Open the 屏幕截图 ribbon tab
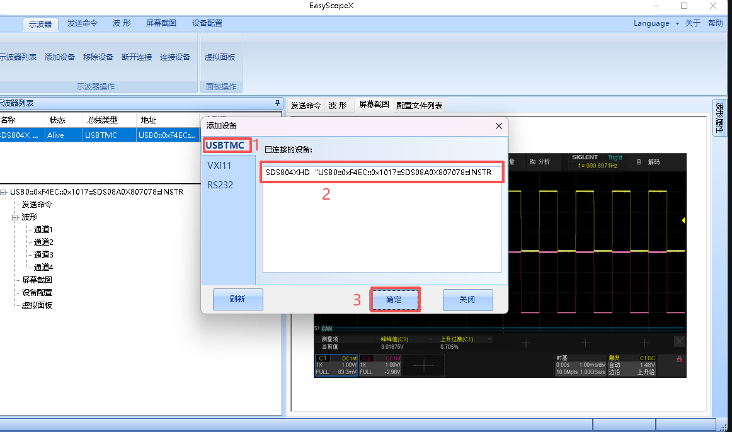Viewport: 732px width, 432px height. pyautogui.click(x=161, y=23)
